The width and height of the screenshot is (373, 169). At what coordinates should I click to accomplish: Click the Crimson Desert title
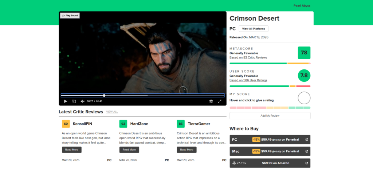pos(254,19)
